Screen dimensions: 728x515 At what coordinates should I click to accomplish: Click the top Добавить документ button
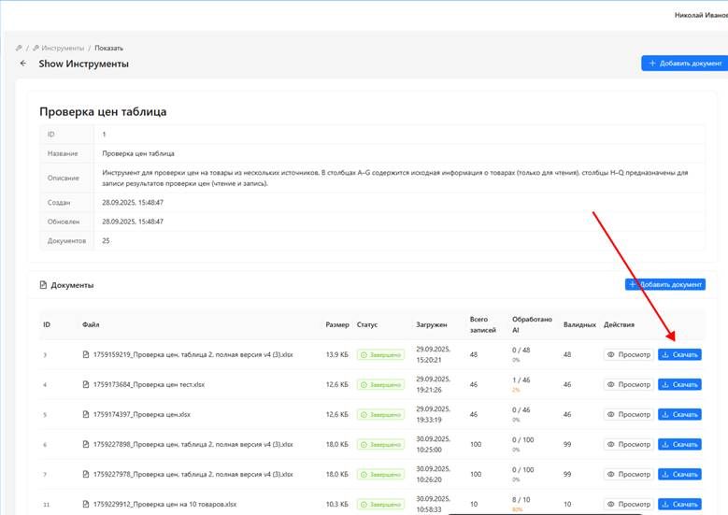682,63
